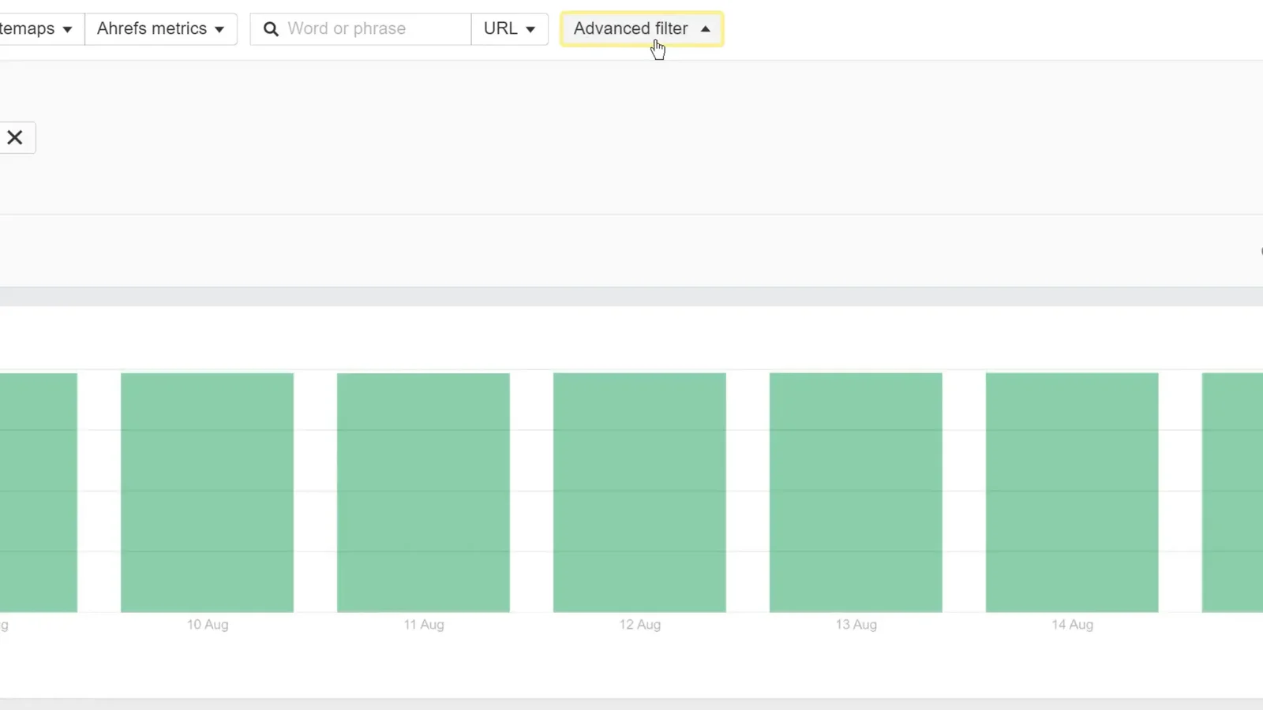Click the cut-off bar at chart's left edge
This screenshot has height=710, width=1263.
coord(38,492)
